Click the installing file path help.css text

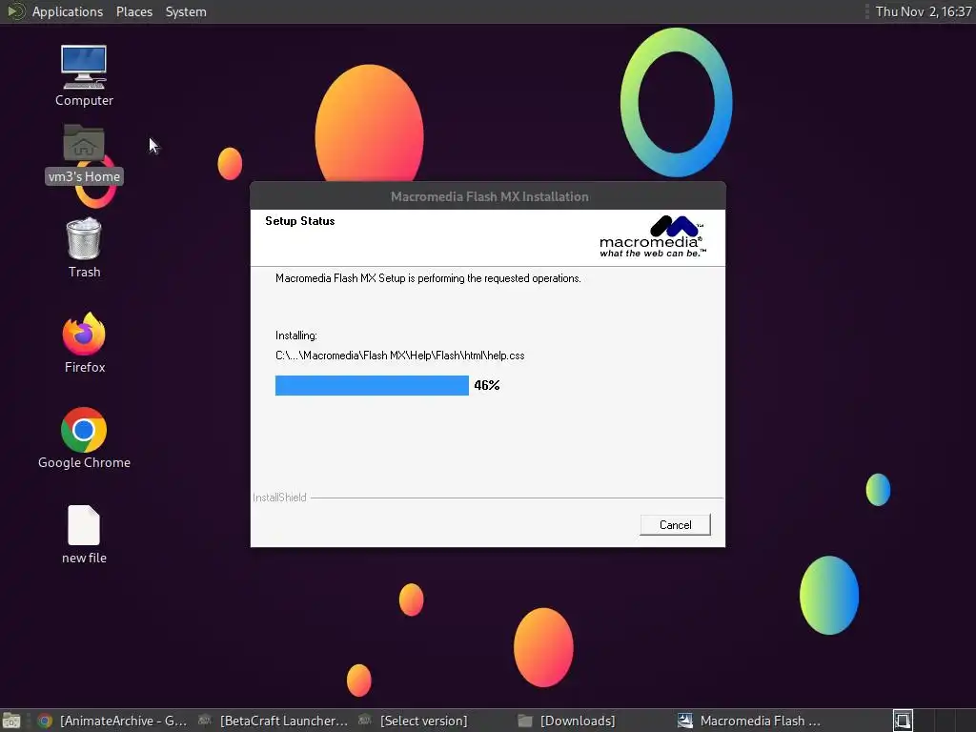point(399,356)
